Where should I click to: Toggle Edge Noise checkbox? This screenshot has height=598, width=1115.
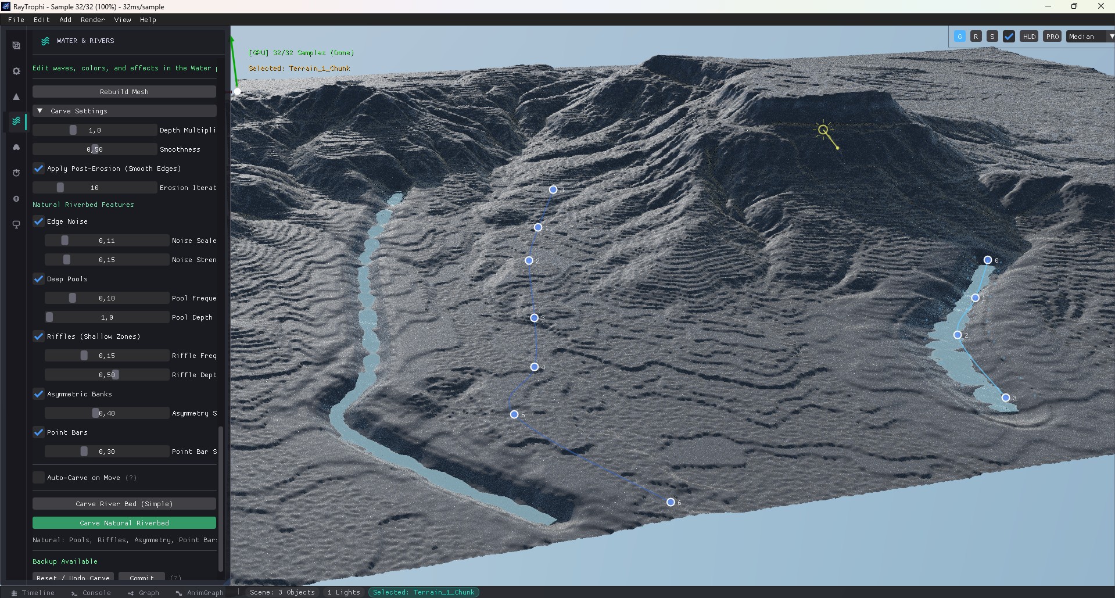click(39, 221)
